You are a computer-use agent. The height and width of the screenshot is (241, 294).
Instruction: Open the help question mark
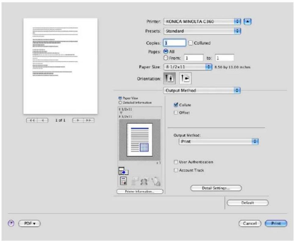(x=11, y=223)
